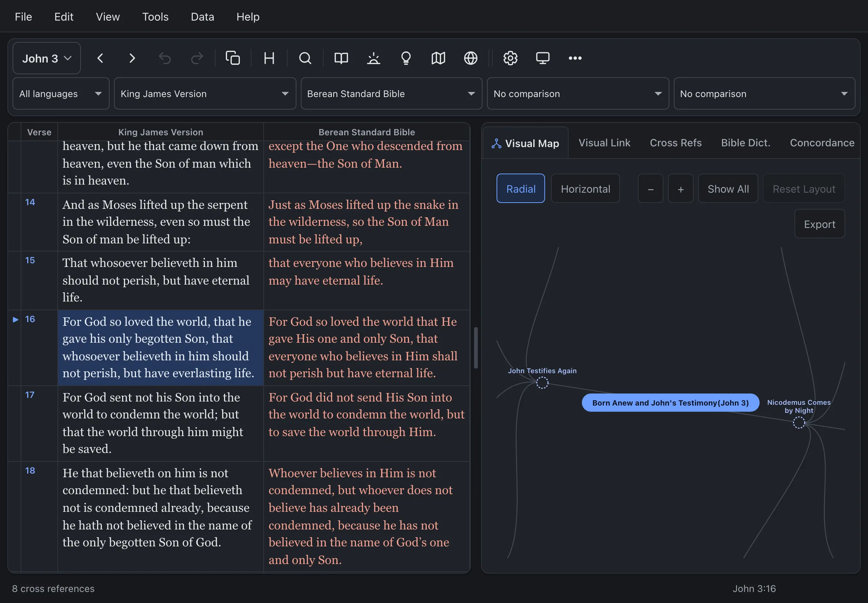Open search with magnifier icon

(305, 58)
